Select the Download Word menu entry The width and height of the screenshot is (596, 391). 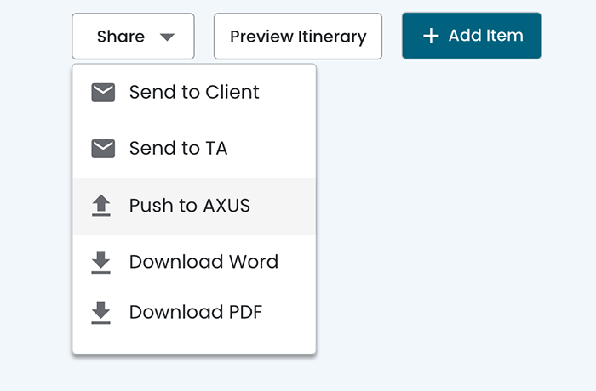click(203, 262)
